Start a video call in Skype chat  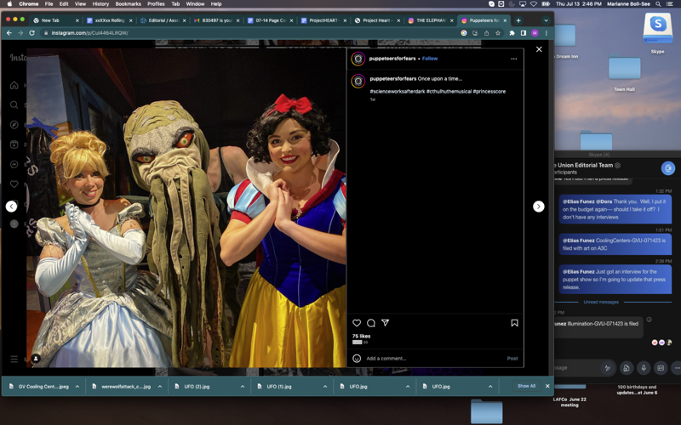[668, 168]
